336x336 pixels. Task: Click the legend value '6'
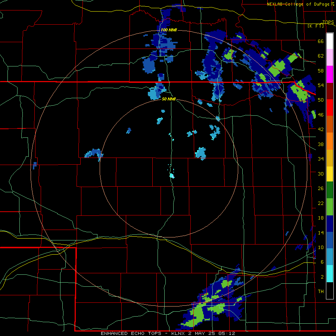click(x=322, y=262)
